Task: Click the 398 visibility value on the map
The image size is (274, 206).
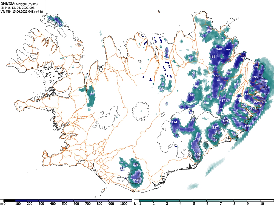Action: click(136, 165)
